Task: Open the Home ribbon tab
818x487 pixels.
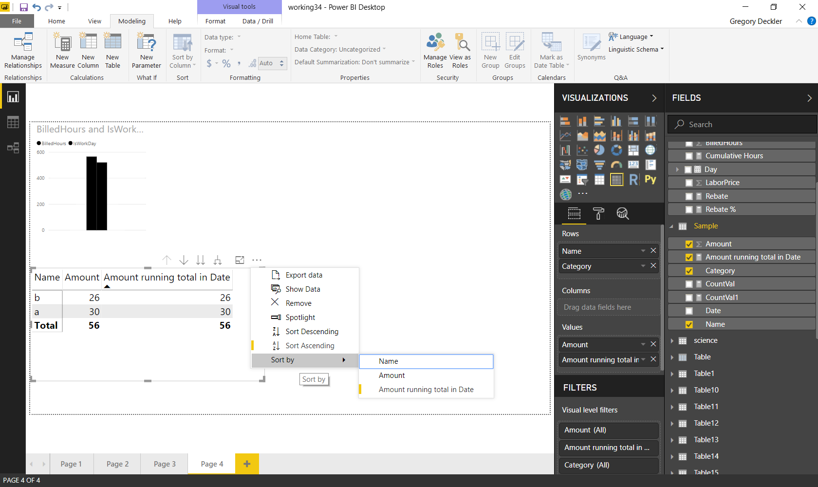Action: click(56, 21)
